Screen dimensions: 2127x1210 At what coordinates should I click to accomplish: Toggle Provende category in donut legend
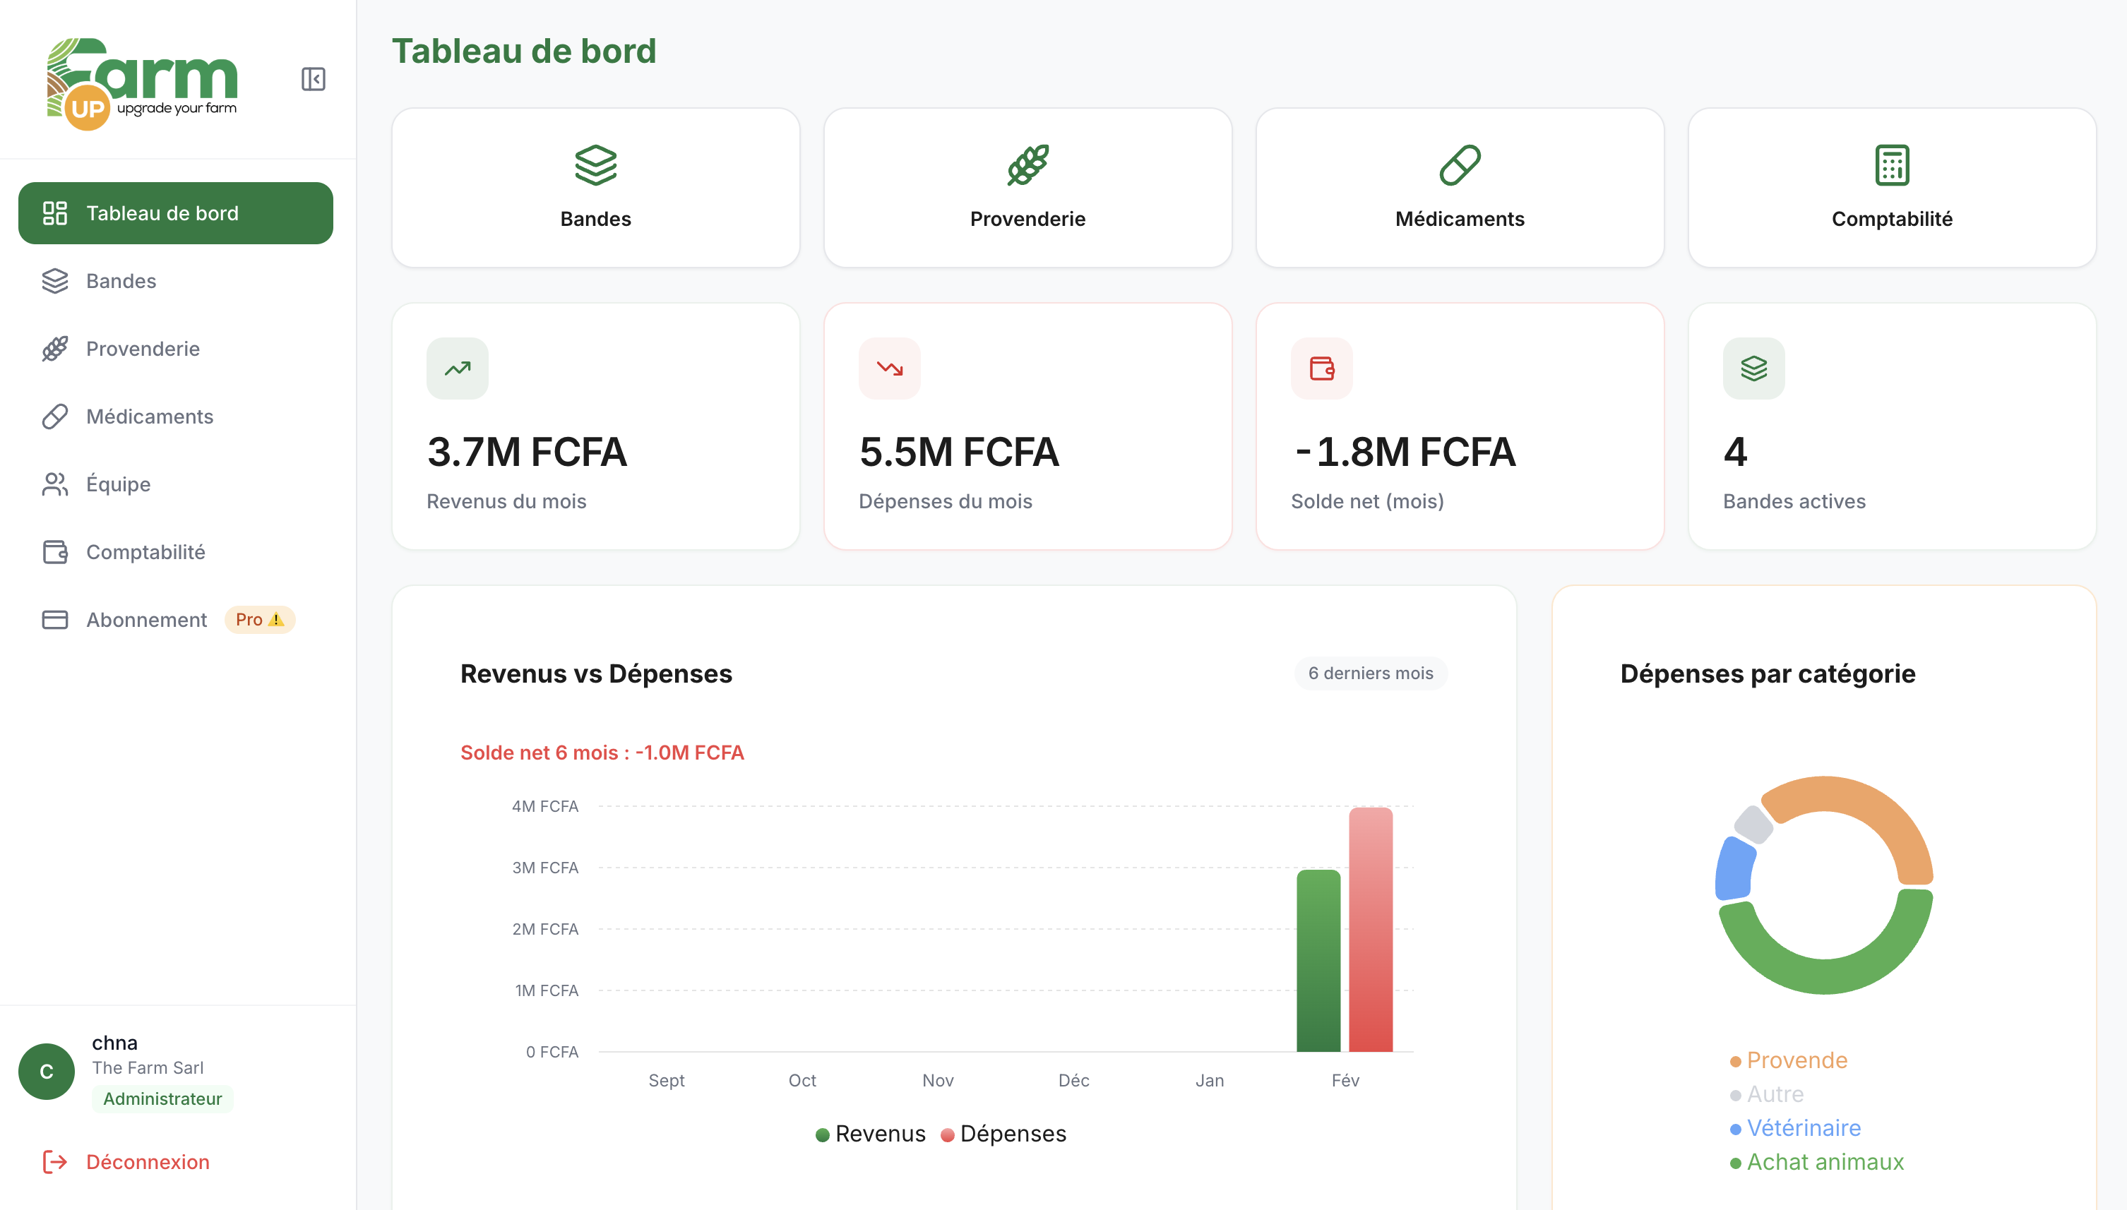1789,1060
